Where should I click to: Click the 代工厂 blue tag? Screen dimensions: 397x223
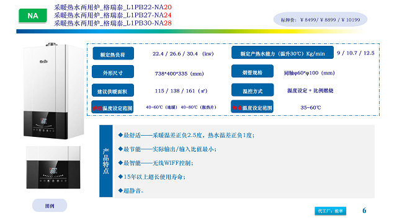click(x=331, y=211)
